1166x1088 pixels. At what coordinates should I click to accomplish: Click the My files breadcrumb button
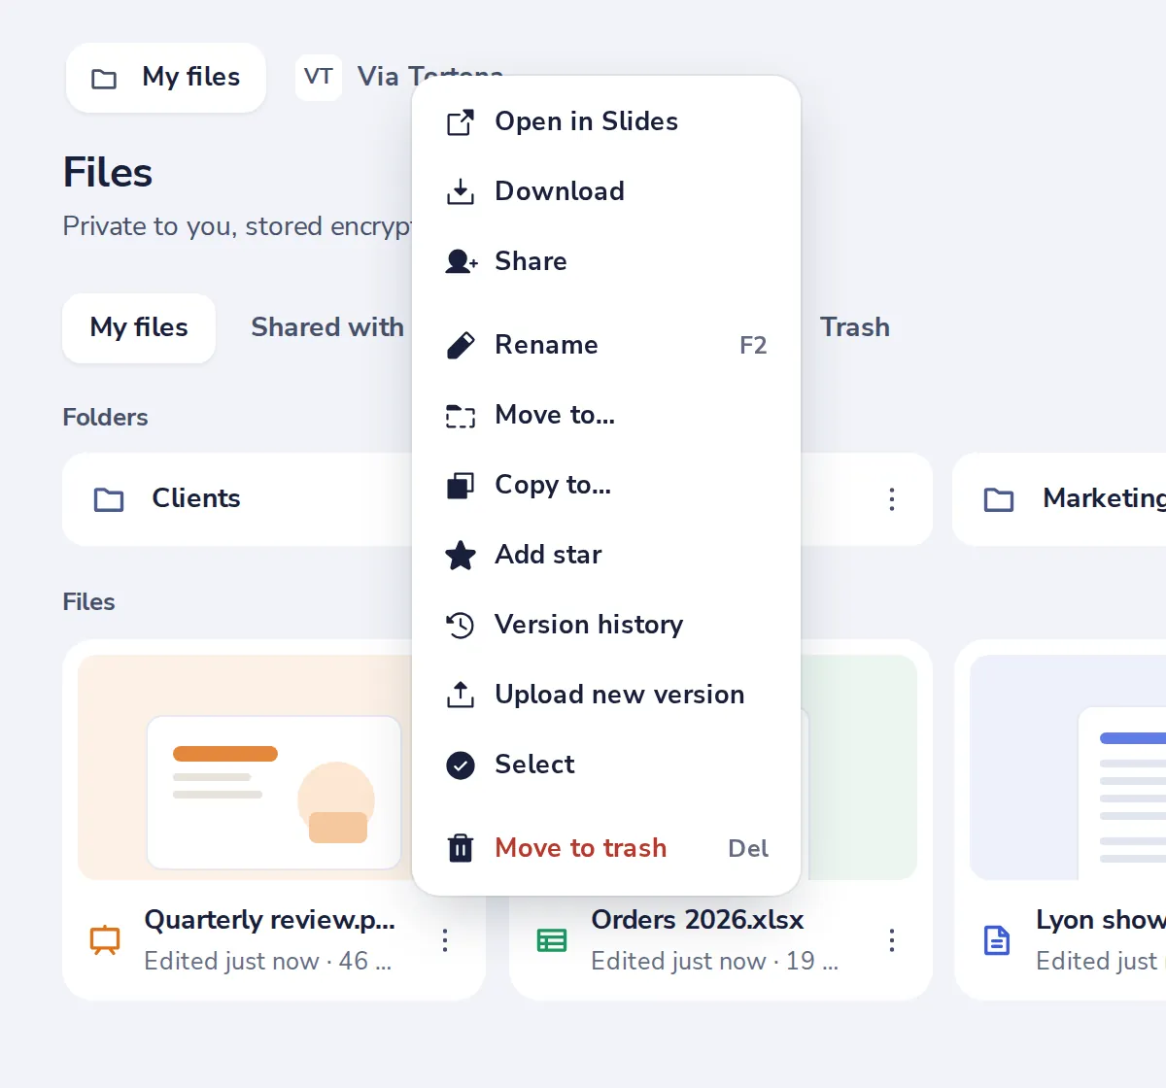[x=166, y=78]
